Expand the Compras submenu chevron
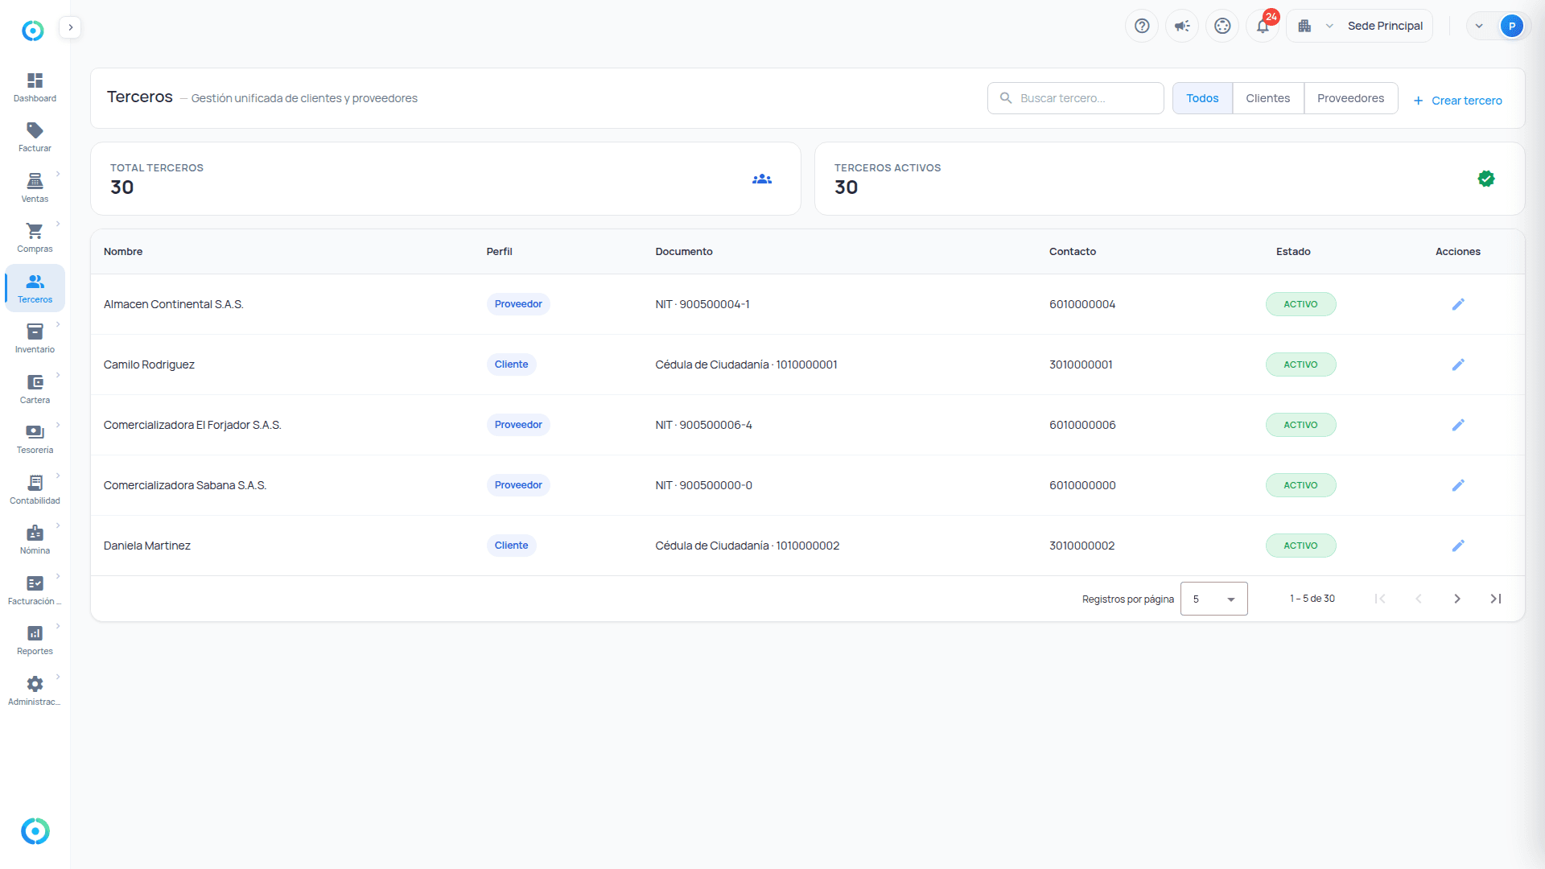The height and width of the screenshot is (869, 1545). pos(58,224)
